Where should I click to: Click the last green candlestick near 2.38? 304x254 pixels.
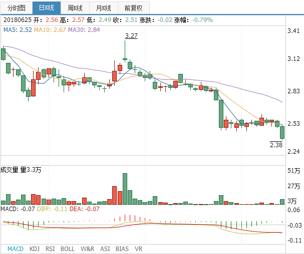coord(282,133)
